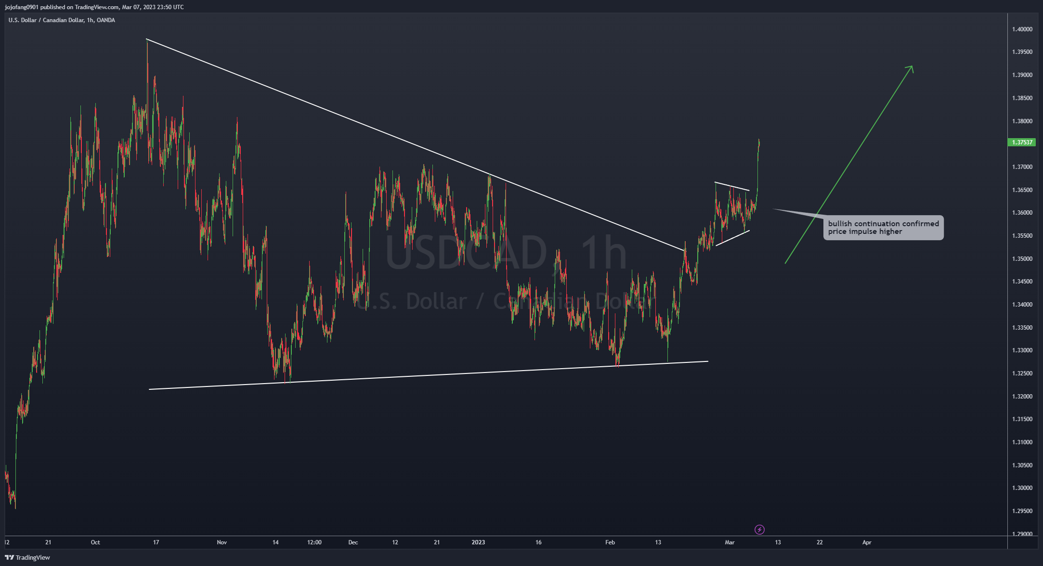Screen dimensions: 1043x566
Task: Click the 'Nov' label on time axis
Action: coord(222,542)
